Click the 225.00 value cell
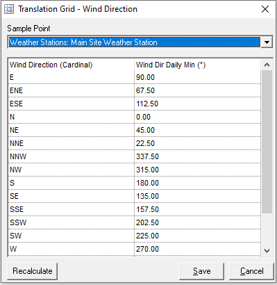The width and height of the screenshot is (277, 285). click(198, 236)
